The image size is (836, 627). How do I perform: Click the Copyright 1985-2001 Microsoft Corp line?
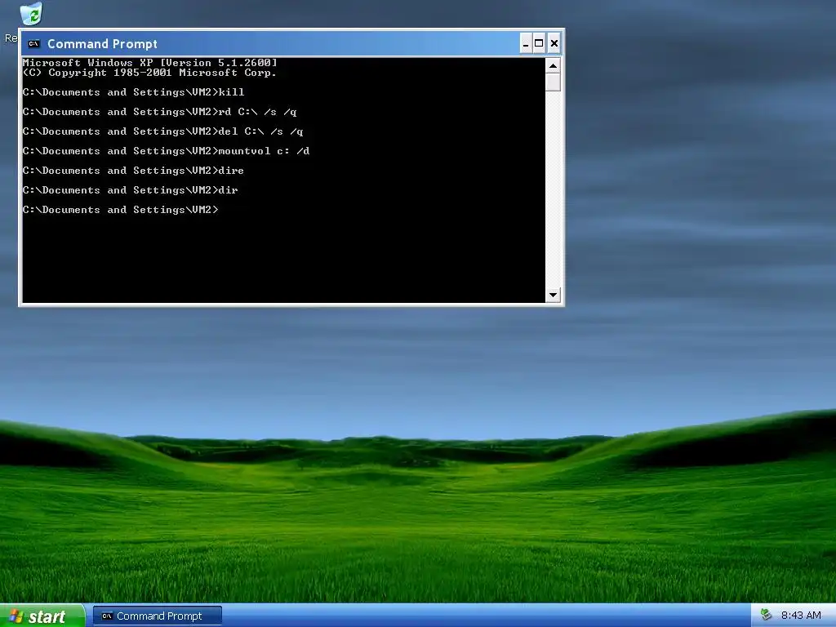(150, 73)
